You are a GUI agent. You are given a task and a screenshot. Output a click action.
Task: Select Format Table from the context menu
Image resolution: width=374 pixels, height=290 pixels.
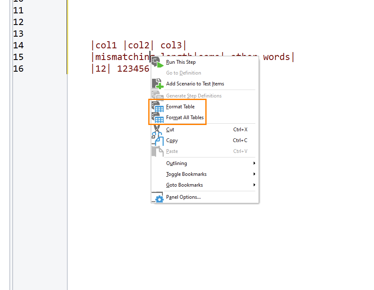click(x=180, y=106)
